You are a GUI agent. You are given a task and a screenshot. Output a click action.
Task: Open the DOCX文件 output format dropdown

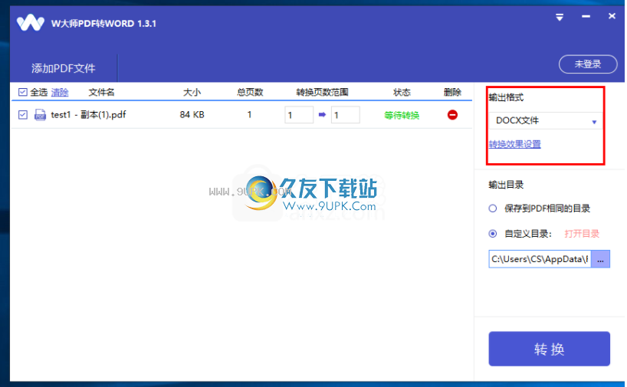pos(546,121)
